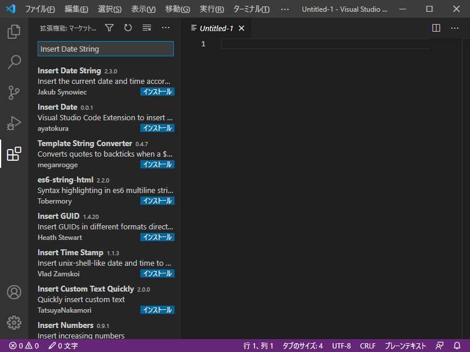The image size is (470, 352).
Task: Open the Insert Time Stamp title
Action: pos(70,253)
